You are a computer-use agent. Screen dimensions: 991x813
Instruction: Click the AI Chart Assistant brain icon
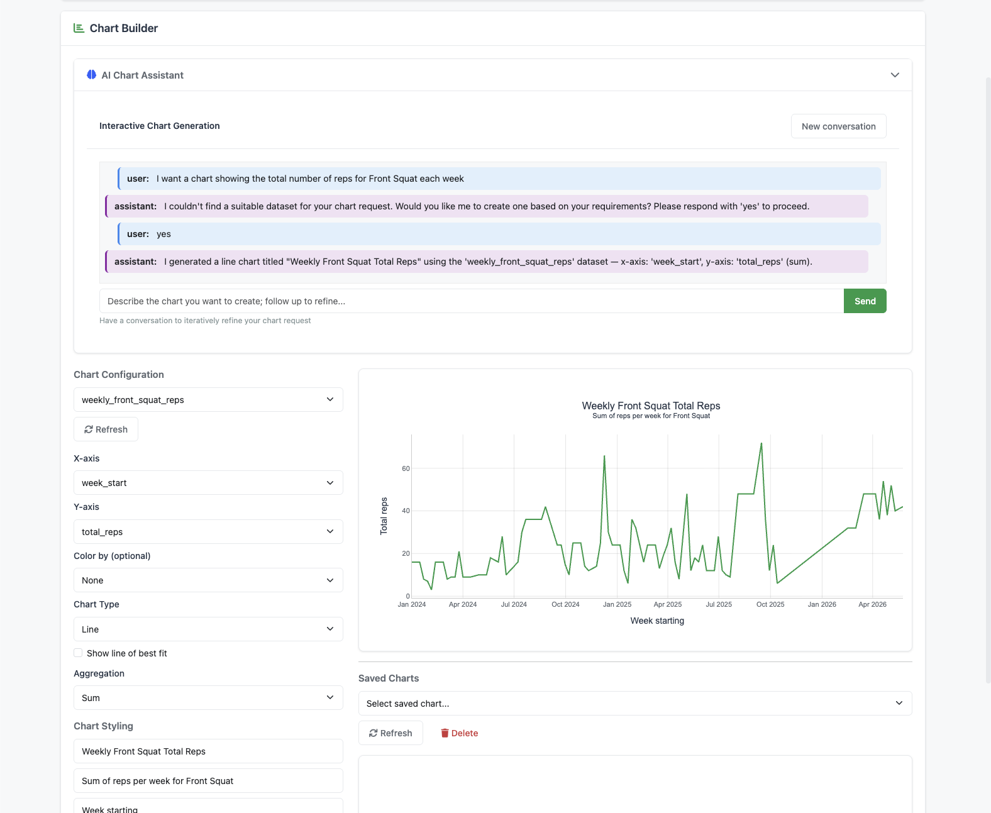coord(92,75)
